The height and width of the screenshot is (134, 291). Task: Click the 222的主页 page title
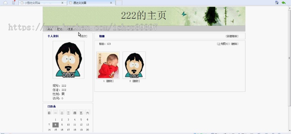click(x=144, y=15)
